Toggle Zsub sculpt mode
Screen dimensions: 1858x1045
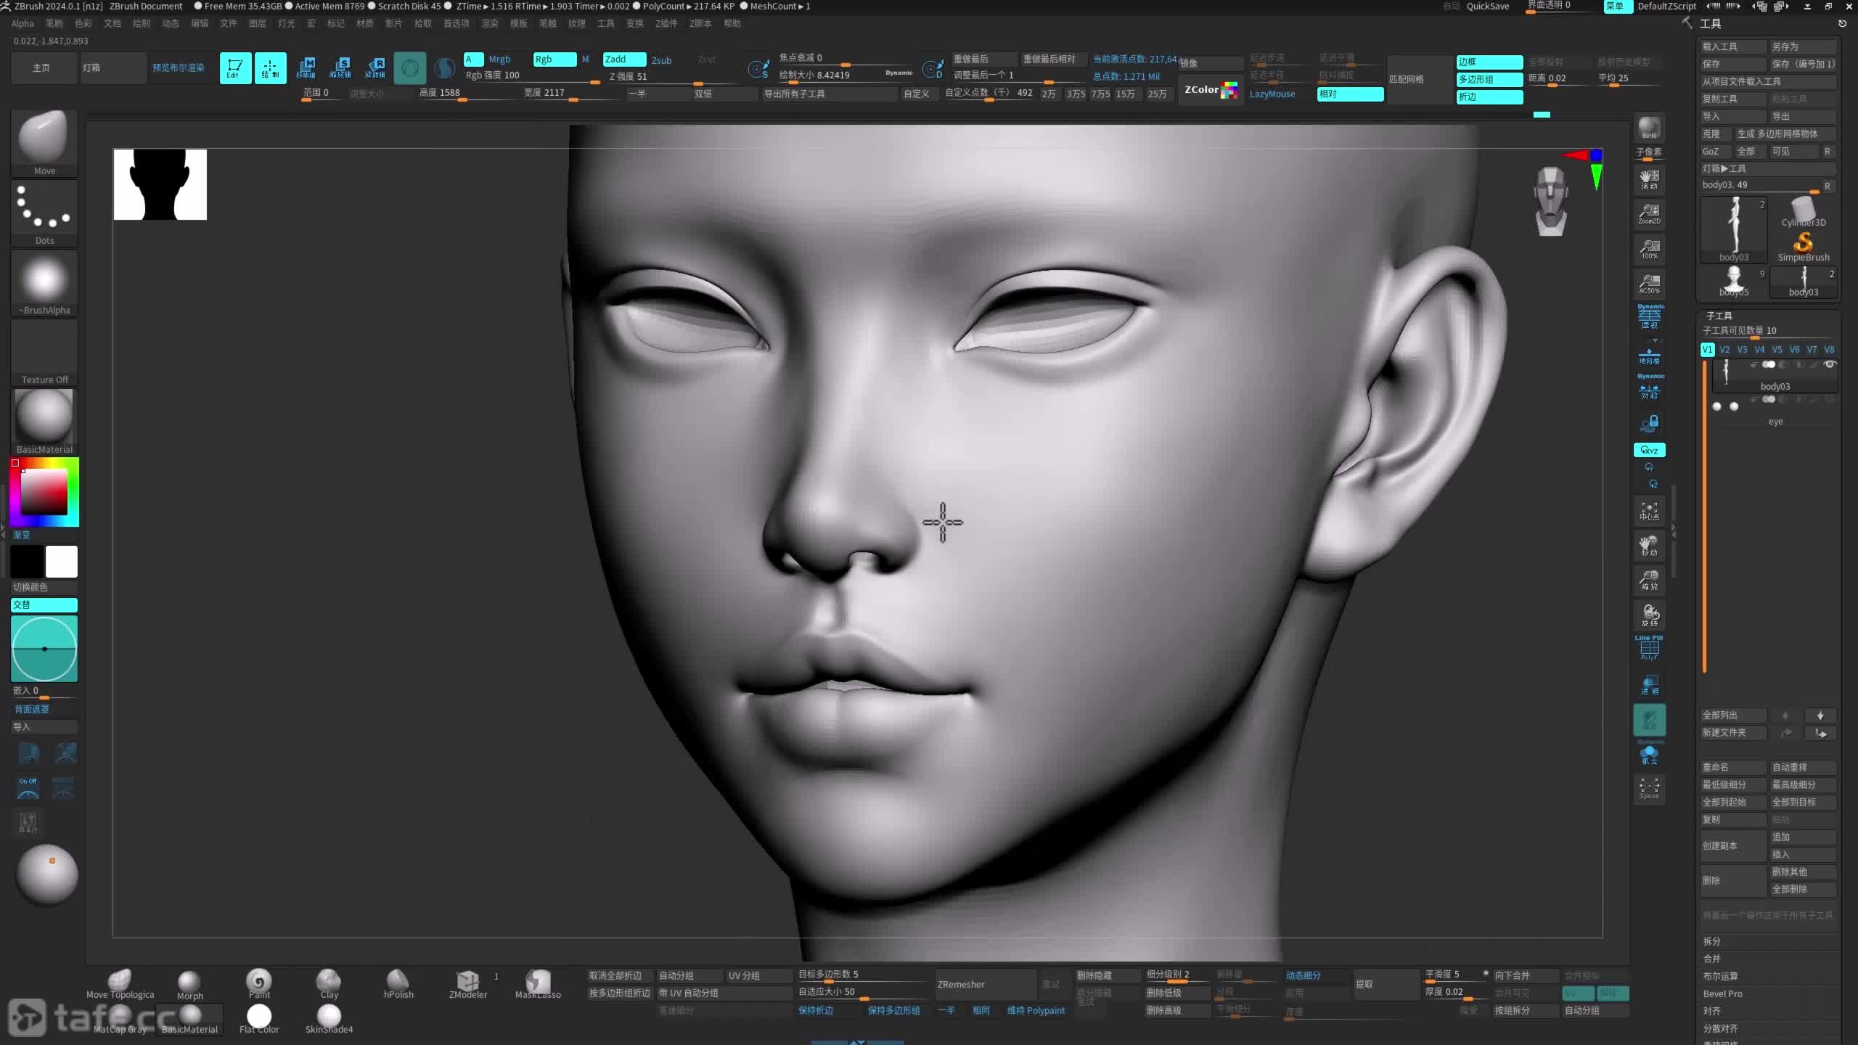(661, 60)
